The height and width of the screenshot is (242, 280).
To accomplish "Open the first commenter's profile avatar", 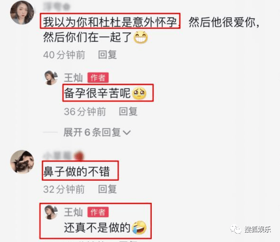I will point(22,12).
